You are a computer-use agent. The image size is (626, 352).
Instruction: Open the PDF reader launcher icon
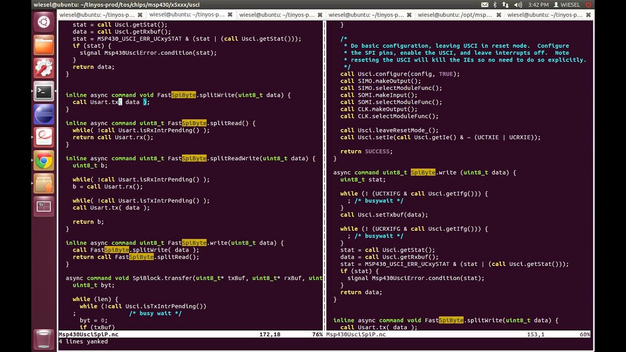(44, 137)
